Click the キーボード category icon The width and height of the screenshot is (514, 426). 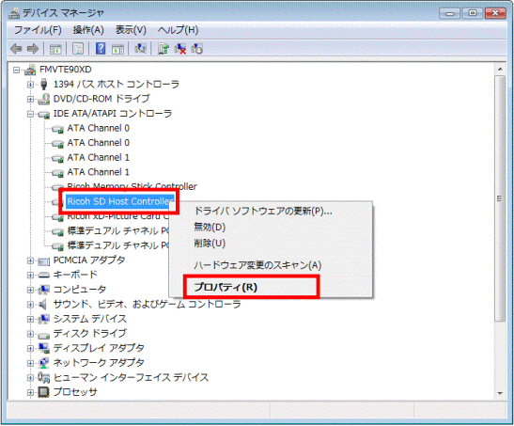click(43, 276)
